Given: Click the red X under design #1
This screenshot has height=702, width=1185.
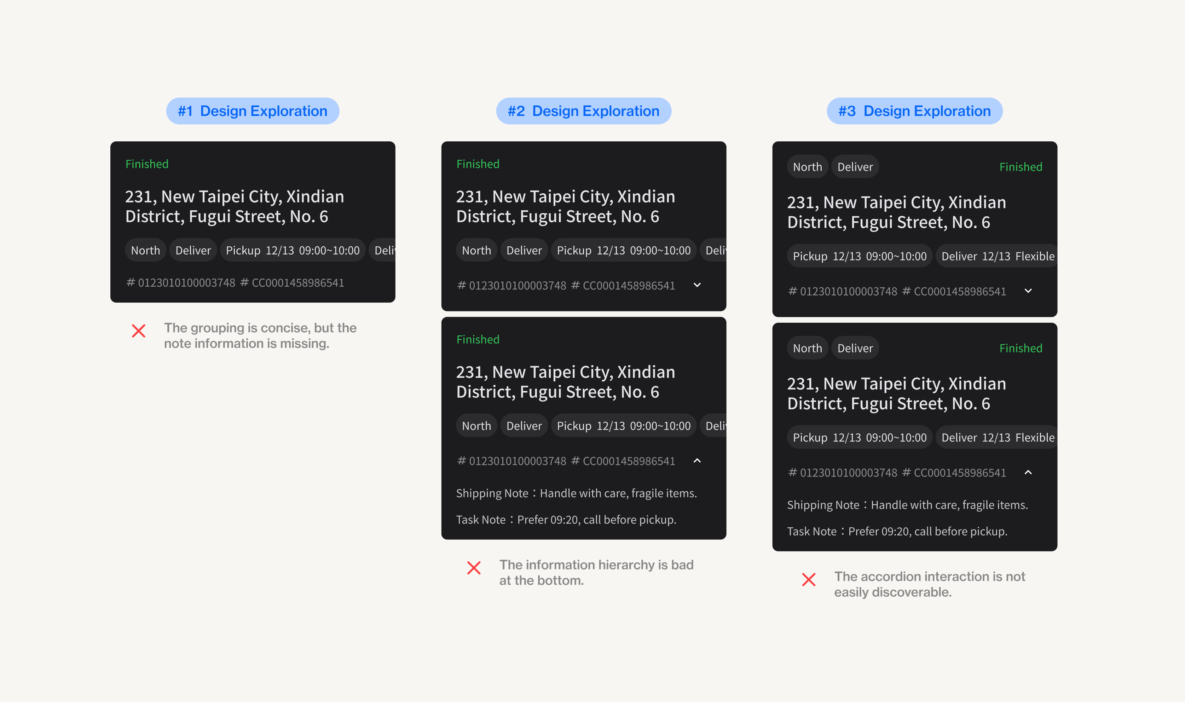Looking at the screenshot, I should pos(139,330).
